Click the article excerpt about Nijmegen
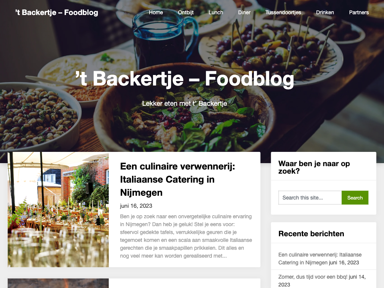The height and width of the screenshot is (288, 384). coord(186,236)
